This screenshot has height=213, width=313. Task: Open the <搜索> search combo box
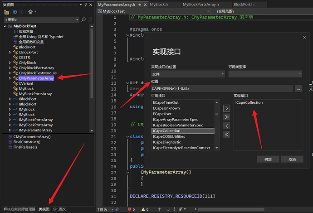pos(42,19)
